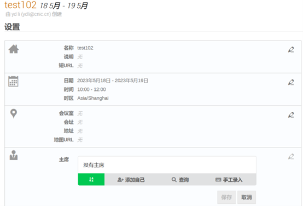Click the 18 5月 - 19 5月 date subtitle
Screen dimensions: 303x206
pos(63,5)
